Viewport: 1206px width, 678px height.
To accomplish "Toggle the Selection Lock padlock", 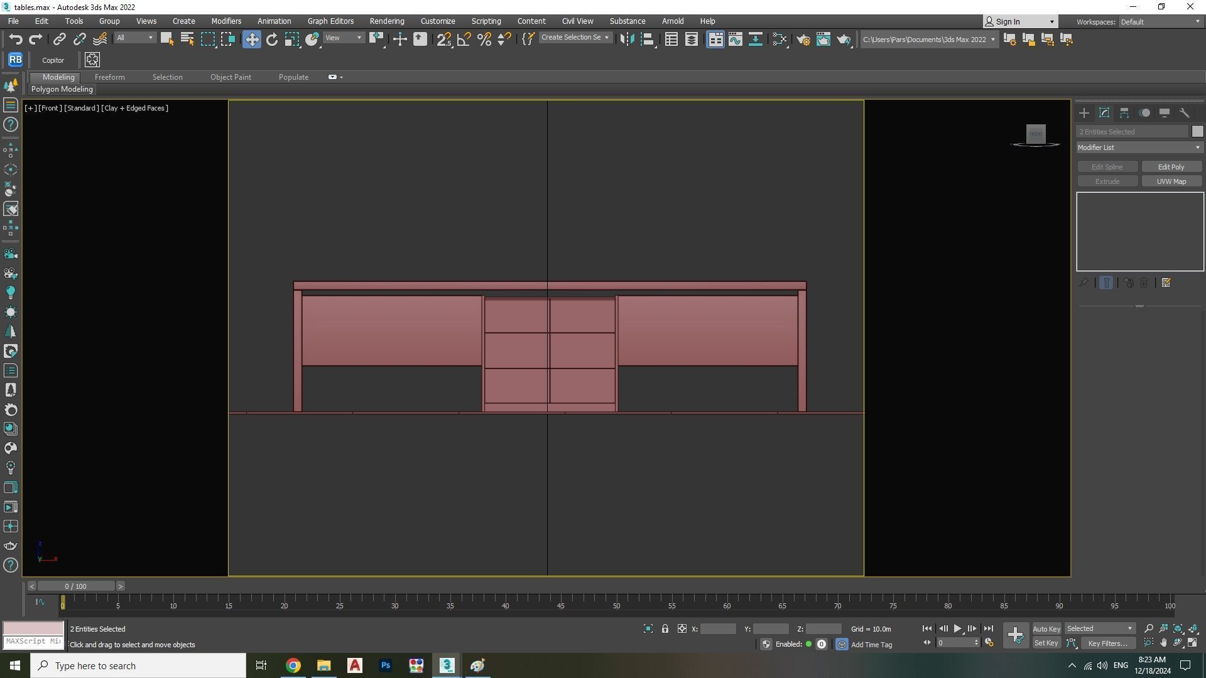I will 665,628.
